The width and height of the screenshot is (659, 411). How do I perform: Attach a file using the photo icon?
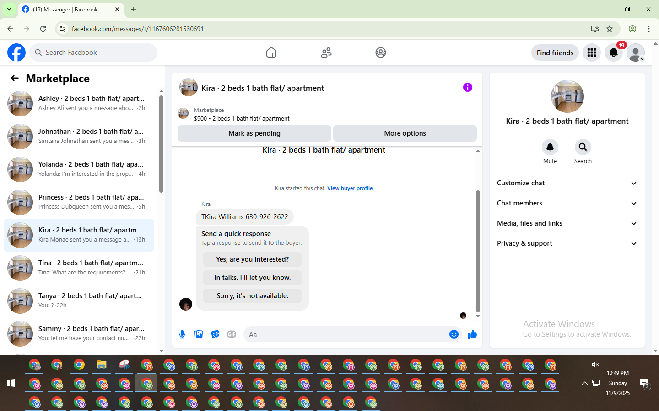[199, 334]
